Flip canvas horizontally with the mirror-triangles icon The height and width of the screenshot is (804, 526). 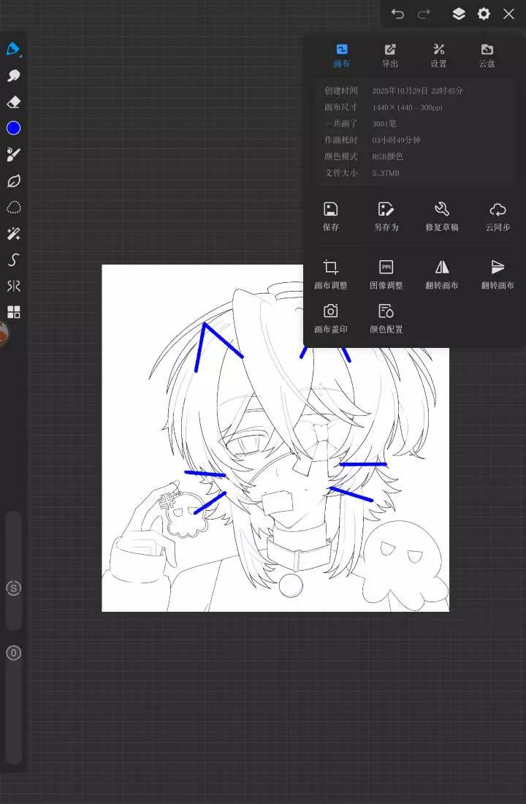(x=442, y=275)
